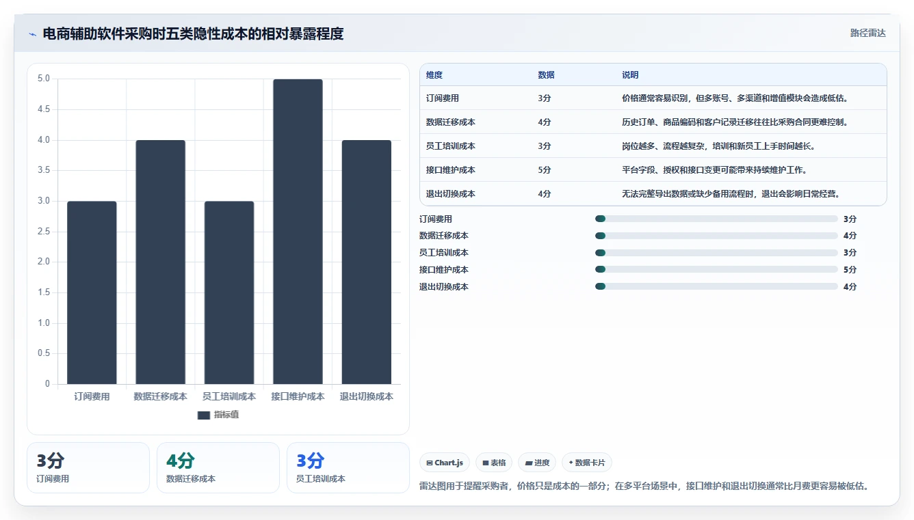
Task: Click the 路径雷达 label in header
Action: pos(867,33)
